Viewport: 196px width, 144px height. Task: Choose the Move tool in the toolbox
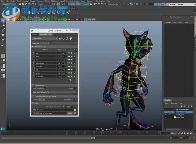click(3, 35)
